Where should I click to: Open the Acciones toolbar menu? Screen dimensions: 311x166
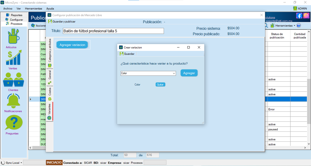pyautogui.click(x=38, y=25)
